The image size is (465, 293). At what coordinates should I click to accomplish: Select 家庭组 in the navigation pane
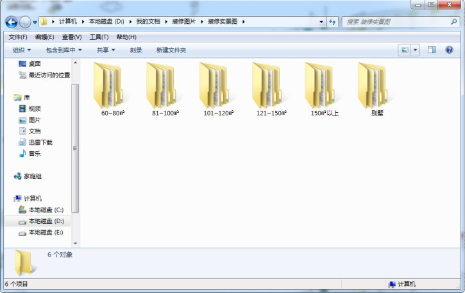(x=28, y=176)
